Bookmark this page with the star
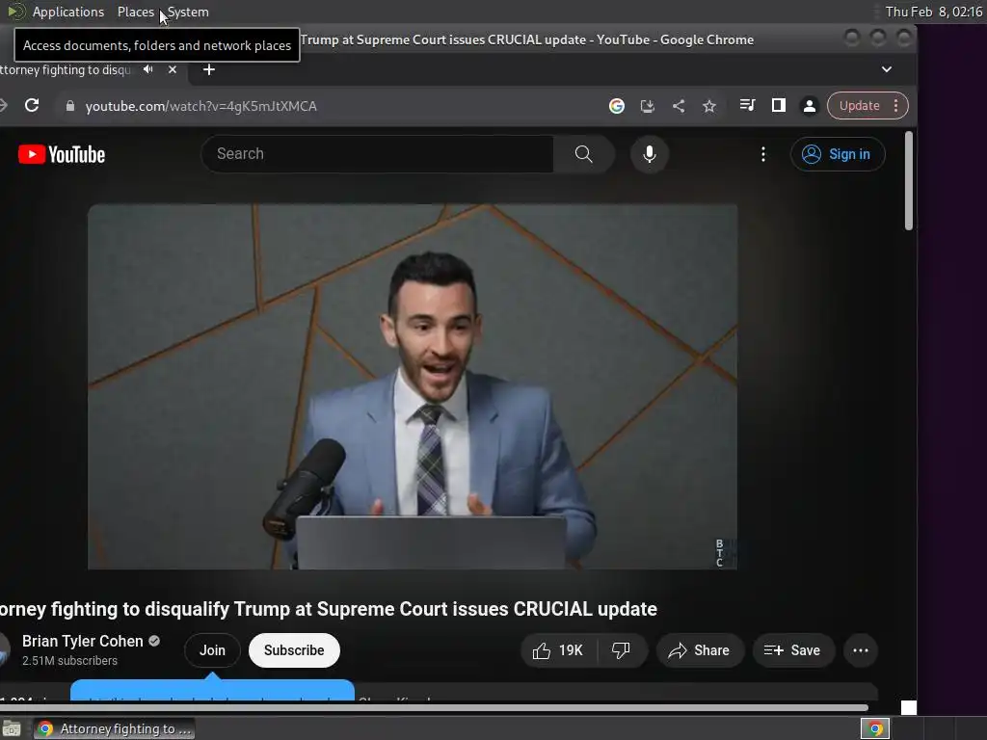 (709, 106)
